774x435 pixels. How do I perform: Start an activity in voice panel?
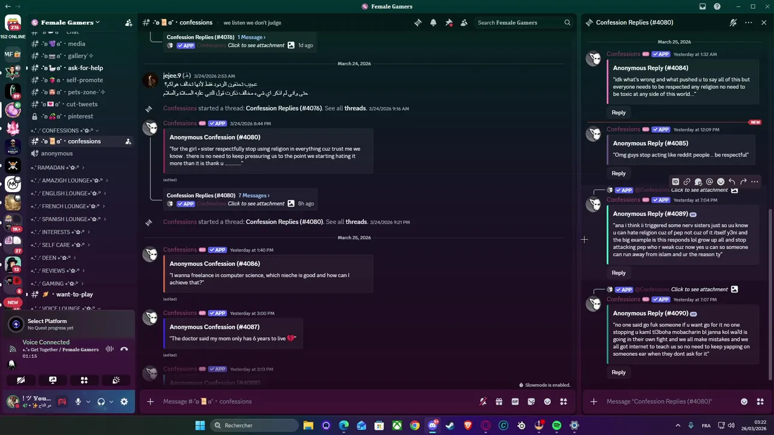pos(84,380)
